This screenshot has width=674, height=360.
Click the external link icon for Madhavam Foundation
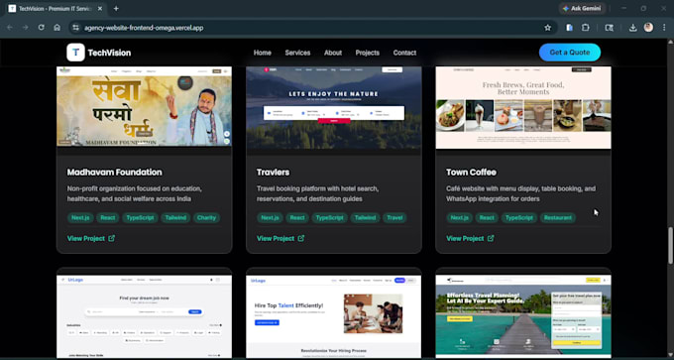(x=112, y=238)
